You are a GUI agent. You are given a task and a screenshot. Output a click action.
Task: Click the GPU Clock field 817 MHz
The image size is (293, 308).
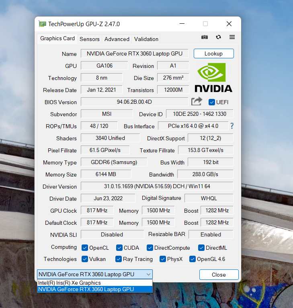point(97,210)
